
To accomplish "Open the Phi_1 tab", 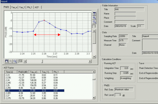I will coord(30,7).
